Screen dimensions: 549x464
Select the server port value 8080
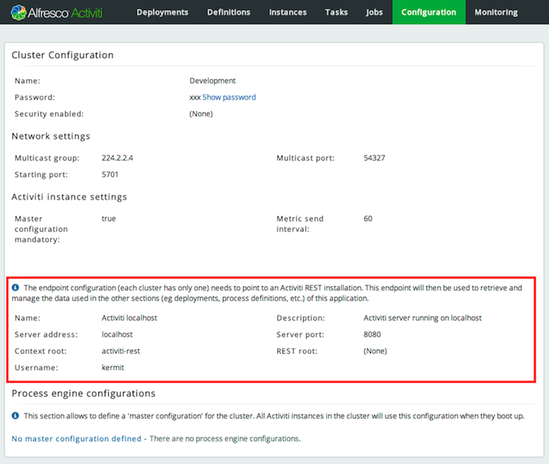[x=372, y=334]
